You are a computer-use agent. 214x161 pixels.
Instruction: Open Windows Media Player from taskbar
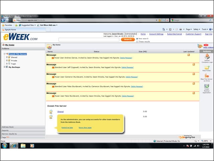[32, 146]
